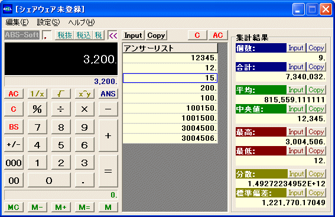This screenshot has width=335, height=217.
Task: Click the minus key
Action: [108, 109]
